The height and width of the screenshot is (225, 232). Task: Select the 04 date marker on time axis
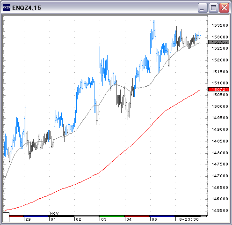click(129, 219)
